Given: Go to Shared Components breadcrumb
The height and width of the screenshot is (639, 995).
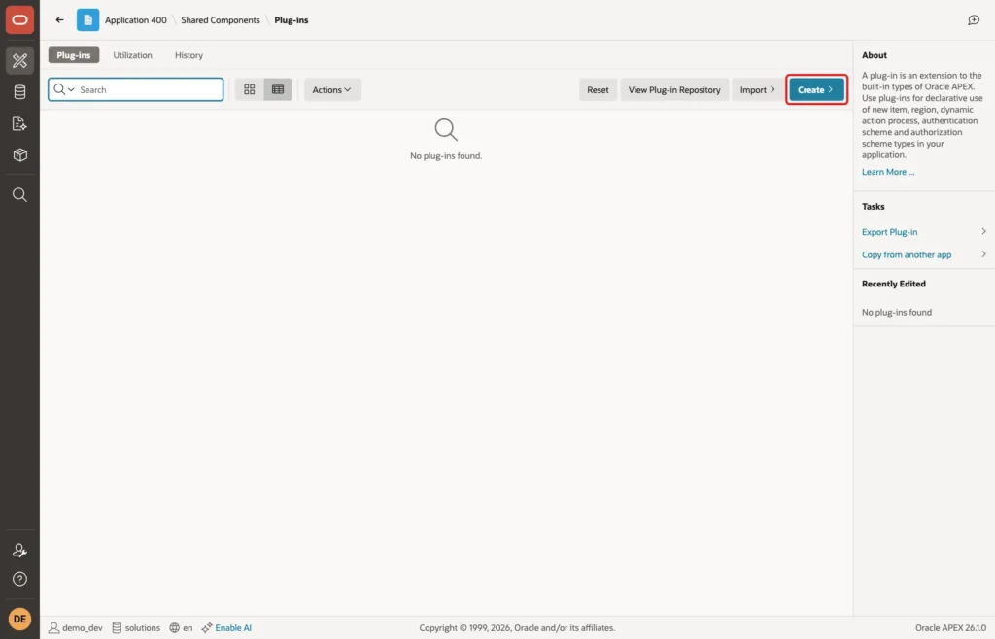Looking at the screenshot, I should pos(221,19).
